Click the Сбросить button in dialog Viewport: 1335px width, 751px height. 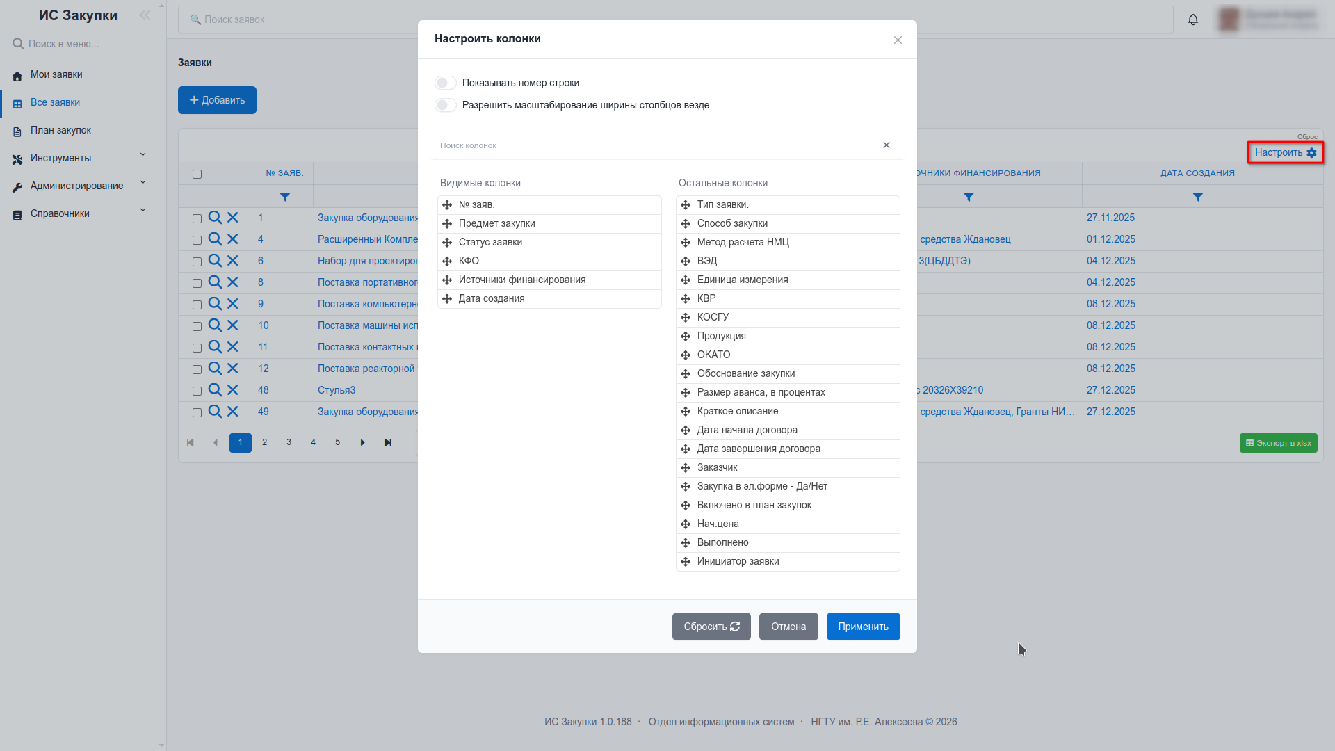click(711, 627)
